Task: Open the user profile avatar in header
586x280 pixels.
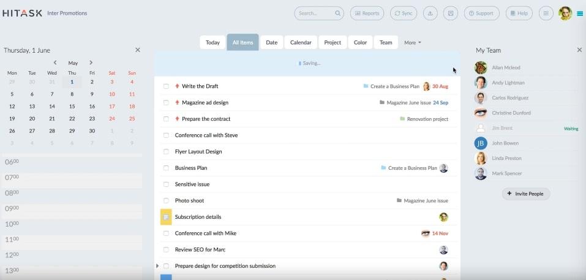Action: click(565, 13)
